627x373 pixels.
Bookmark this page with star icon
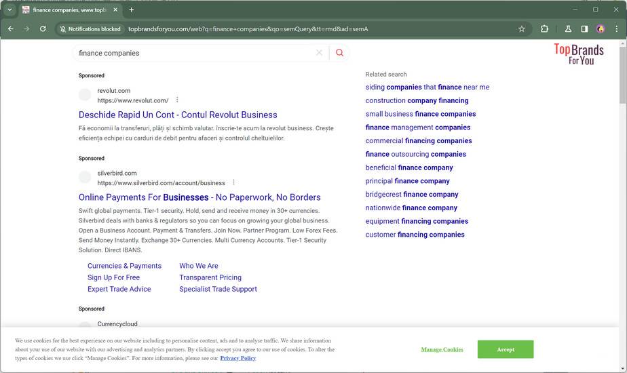click(522, 29)
